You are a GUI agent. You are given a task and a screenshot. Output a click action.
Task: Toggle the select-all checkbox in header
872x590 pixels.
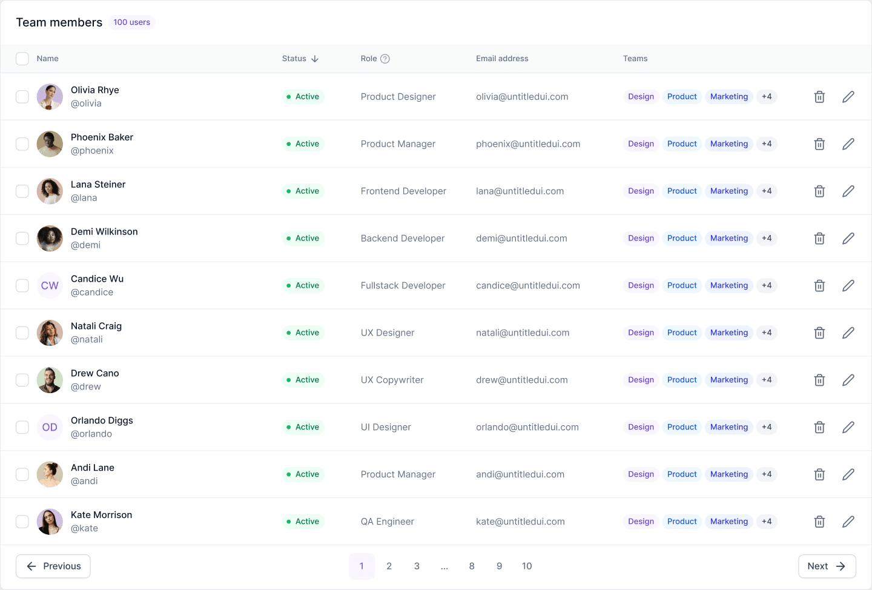(22, 59)
